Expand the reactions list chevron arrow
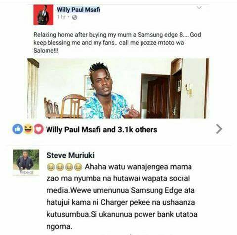Screen dimensions: 237x235 (219, 129)
